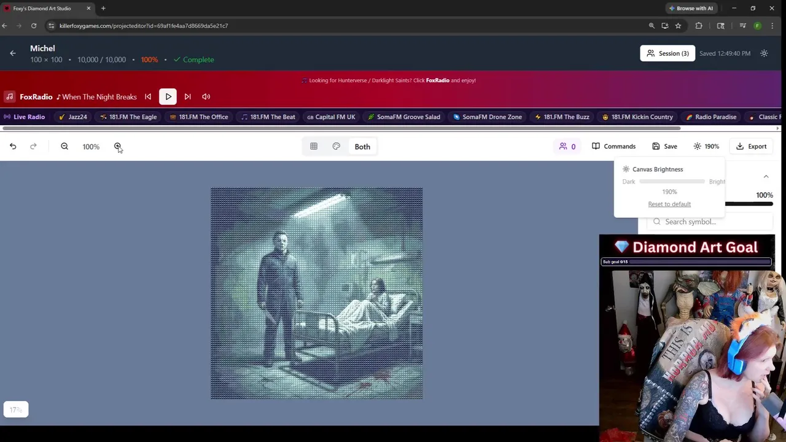Open the browser media control icon
This screenshot has height=442, width=786.
point(743,26)
